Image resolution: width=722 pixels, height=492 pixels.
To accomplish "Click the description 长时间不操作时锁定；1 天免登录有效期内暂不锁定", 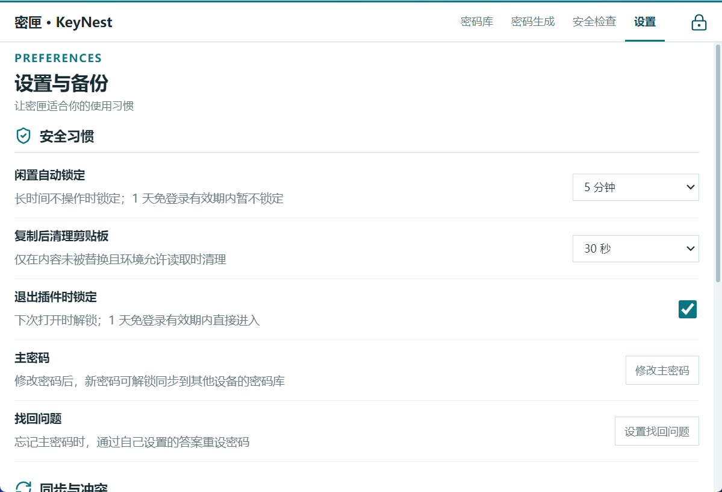I will click(x=149, y=199).
